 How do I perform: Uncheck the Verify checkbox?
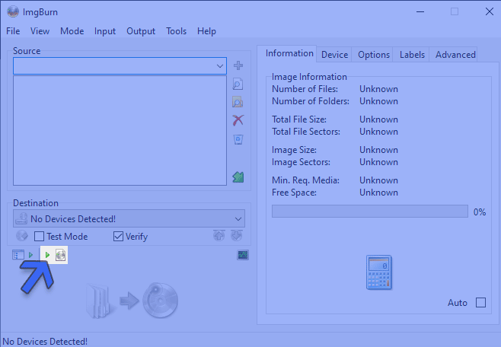[x=118, y=237]
